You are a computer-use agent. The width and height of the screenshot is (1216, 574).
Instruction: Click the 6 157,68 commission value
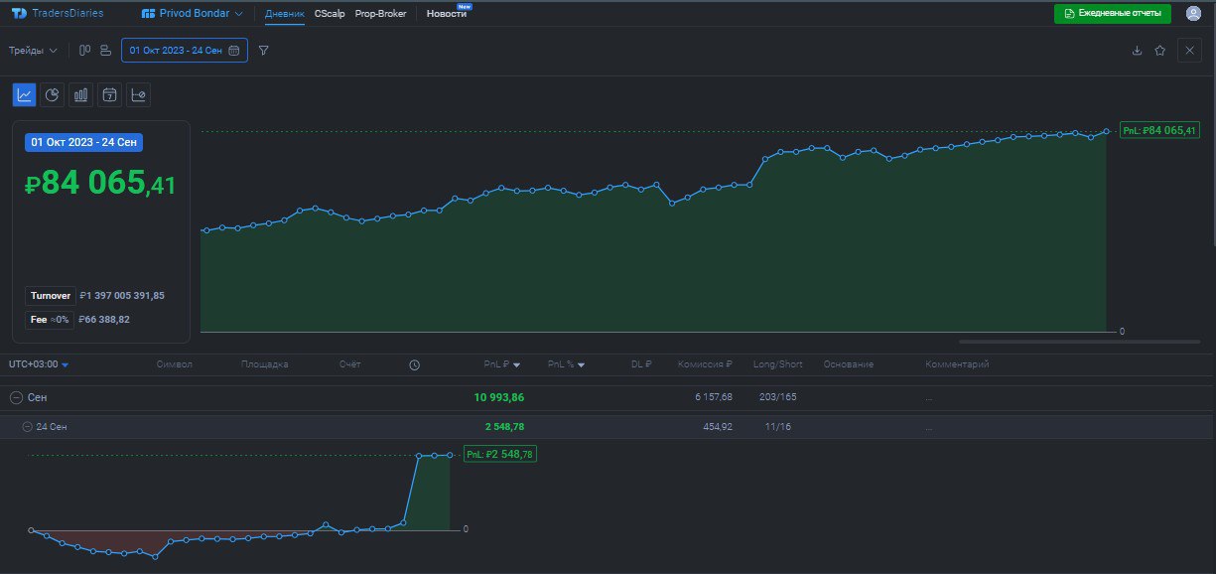714,397
